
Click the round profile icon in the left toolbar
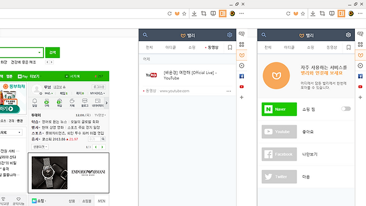click(x=232, y=13)
